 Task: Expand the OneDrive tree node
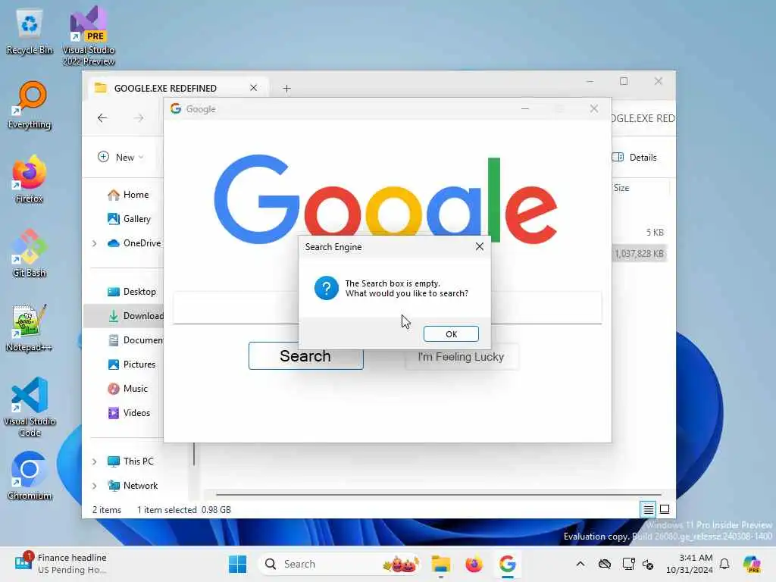(94, 243)
